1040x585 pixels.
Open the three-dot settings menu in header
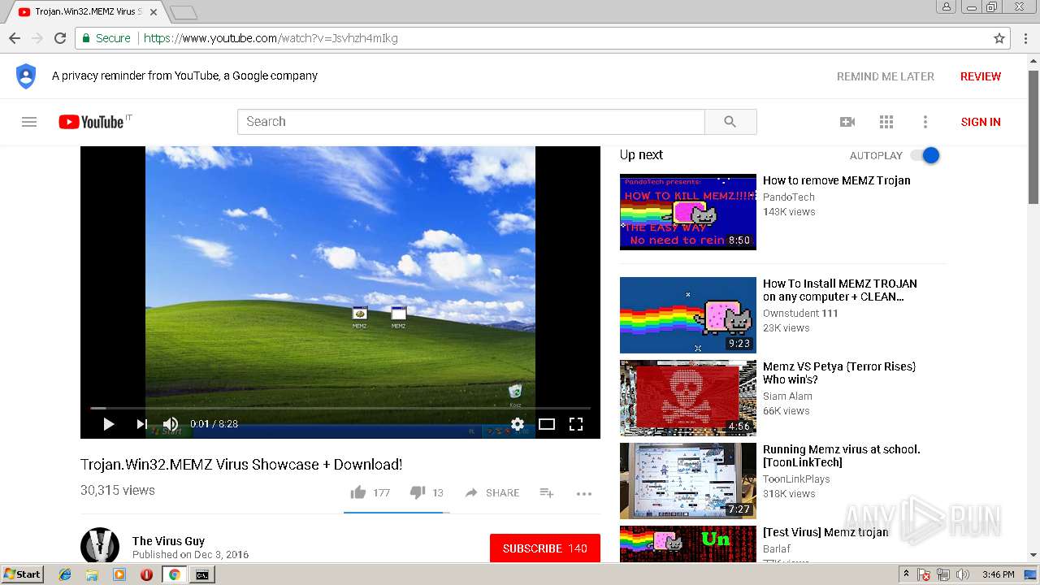925,122
